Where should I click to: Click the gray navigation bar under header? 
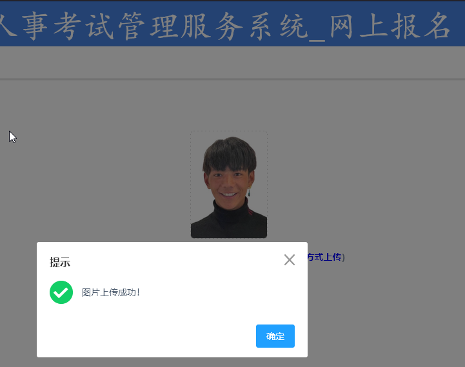232,62
